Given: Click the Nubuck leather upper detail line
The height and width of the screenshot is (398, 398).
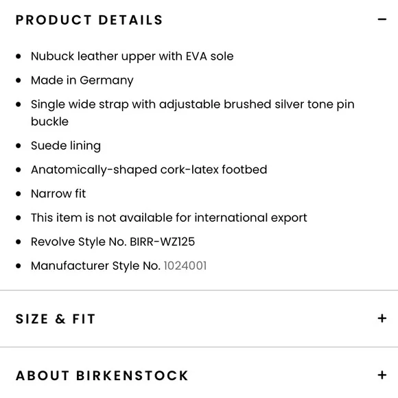Looking at the screenshot, I should 132,56.
